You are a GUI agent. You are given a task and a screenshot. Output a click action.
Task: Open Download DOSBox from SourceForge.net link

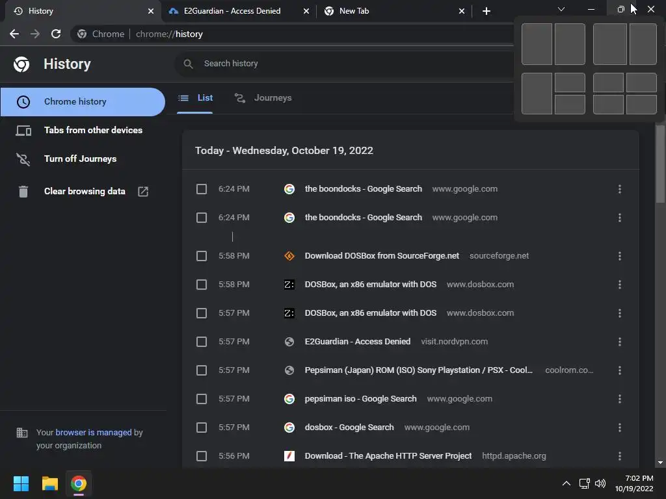click(x=382, y=256)
